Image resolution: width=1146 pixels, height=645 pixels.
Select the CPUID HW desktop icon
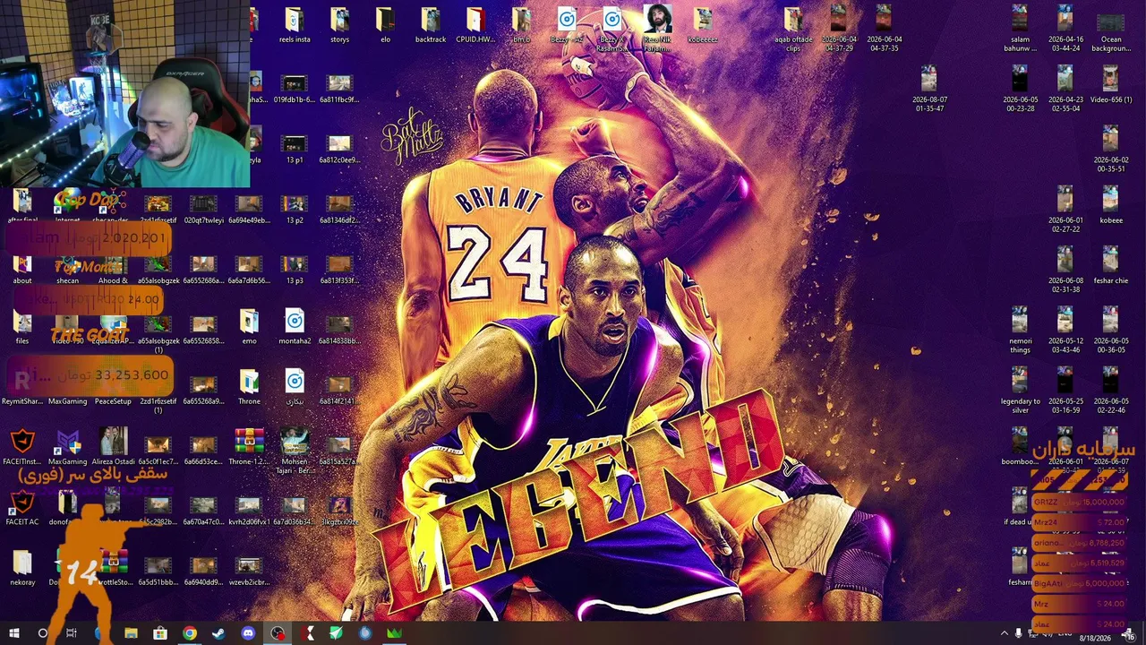coord(475,26)
